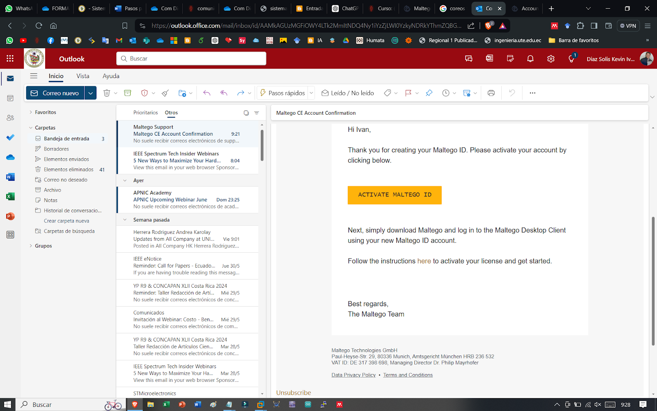Open the Windows Start menu
Image resolution: width=657 pixels, height=411 pixels.
coord(7,404)
